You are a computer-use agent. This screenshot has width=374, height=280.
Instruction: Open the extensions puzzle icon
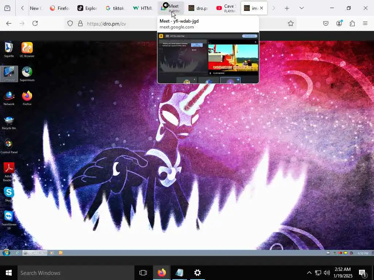tap(352, 23)
